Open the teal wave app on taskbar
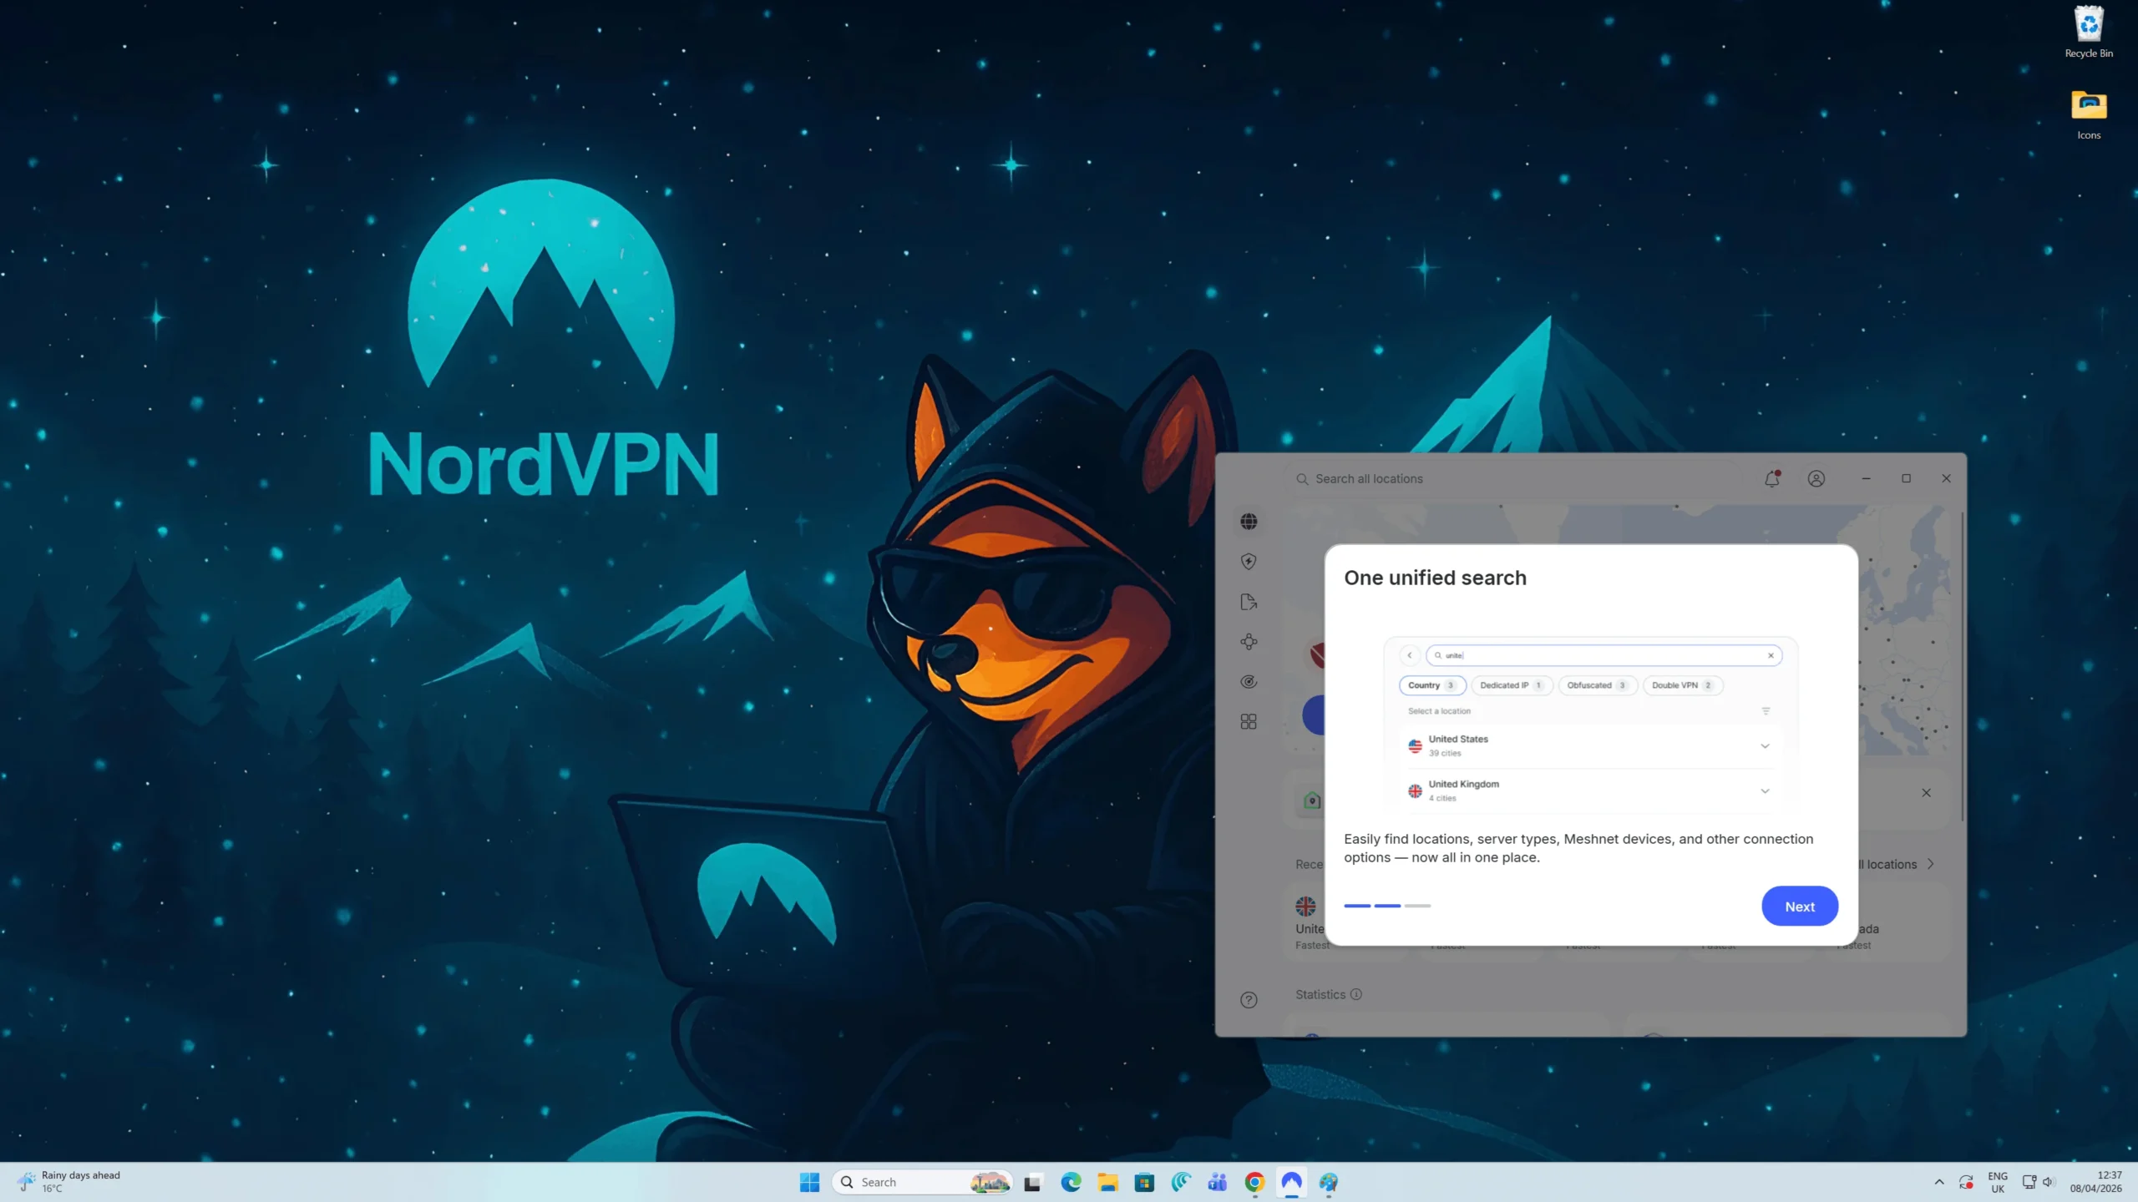The height and width of the screenshot is (1202, 2138). (x=1181, y=1182)
